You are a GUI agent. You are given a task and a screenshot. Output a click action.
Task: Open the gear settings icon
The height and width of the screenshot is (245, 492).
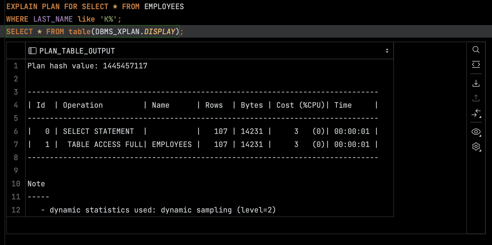(x=476, y=146)
